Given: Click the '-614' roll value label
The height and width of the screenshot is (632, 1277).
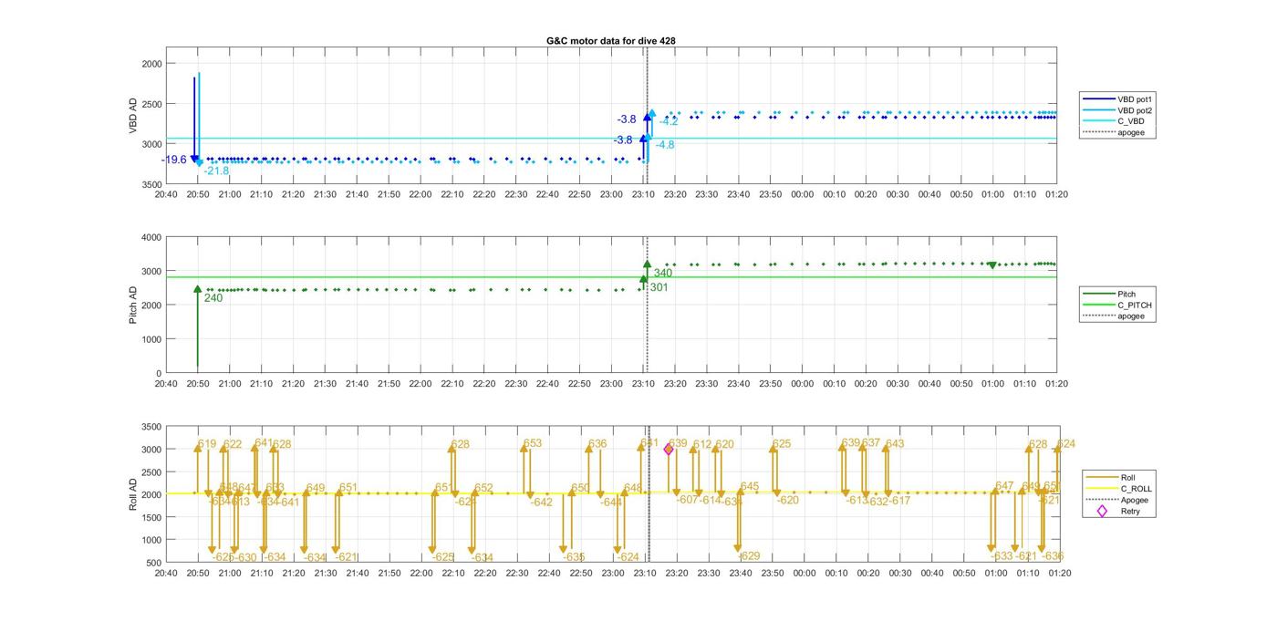Looking at the screenshot, I should point(710,500).
